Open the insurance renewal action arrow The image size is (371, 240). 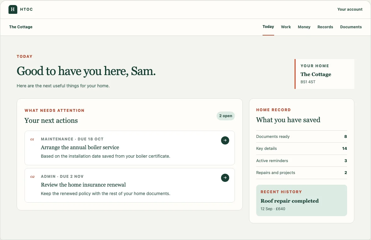(x=225, y=177)
